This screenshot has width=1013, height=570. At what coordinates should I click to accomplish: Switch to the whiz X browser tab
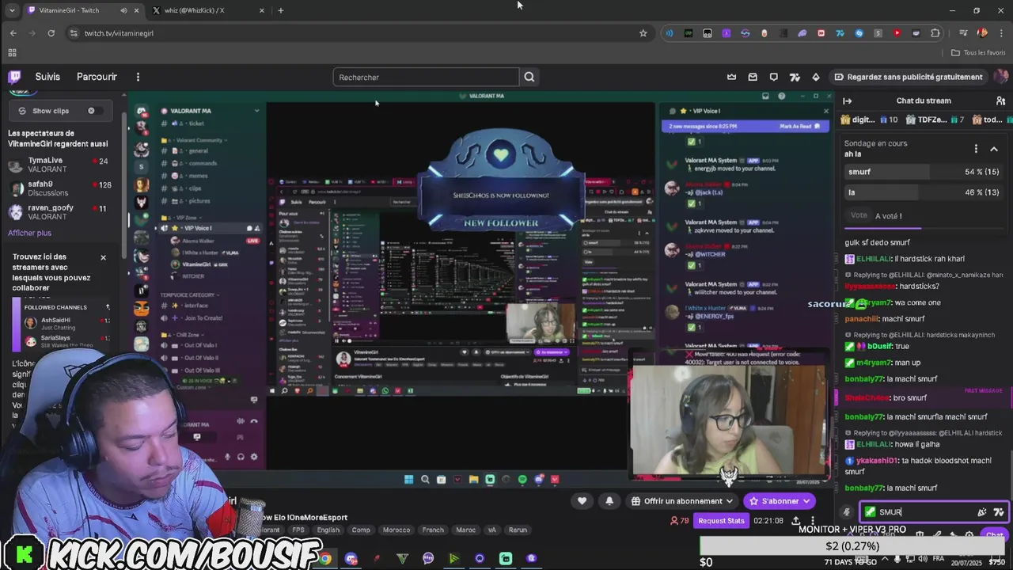point(207,10)
